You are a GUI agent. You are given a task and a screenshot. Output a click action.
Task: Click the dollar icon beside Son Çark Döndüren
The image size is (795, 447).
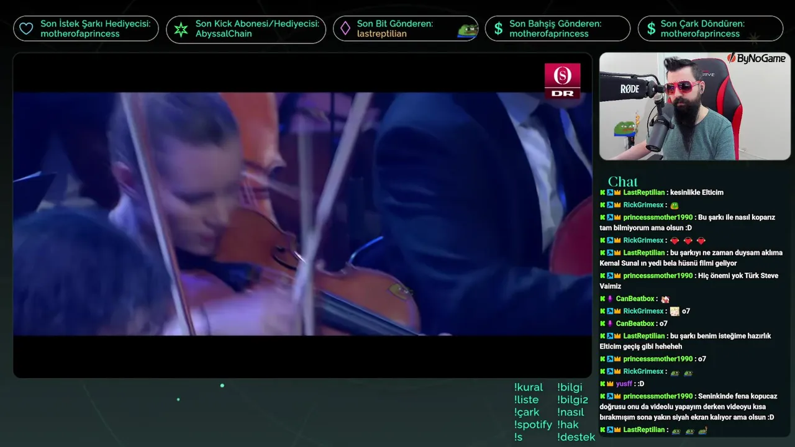tap(651, 29)
